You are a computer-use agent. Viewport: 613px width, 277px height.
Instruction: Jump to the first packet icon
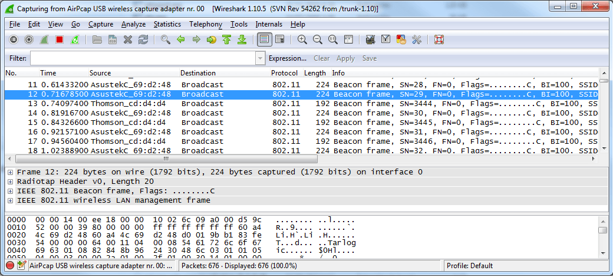227,39
